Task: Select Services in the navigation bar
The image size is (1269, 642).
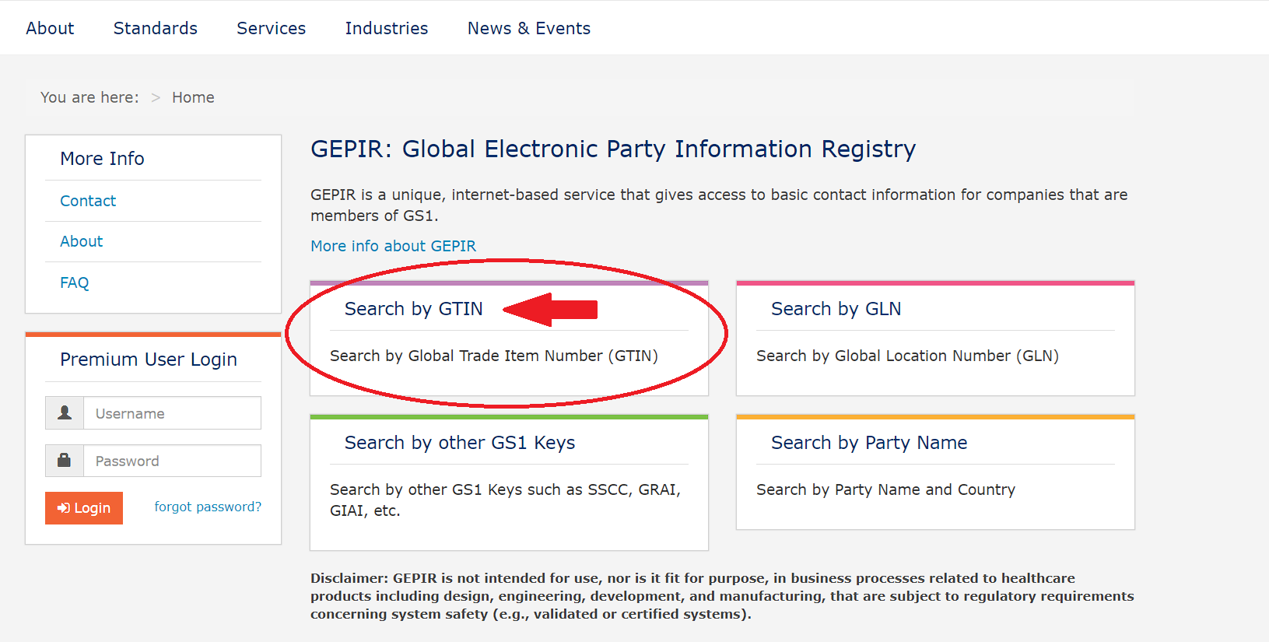Action: (x=271, y=28)
